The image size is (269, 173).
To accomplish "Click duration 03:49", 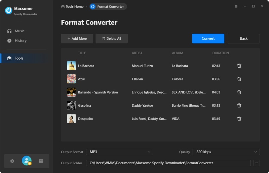I will click(216, 119).
